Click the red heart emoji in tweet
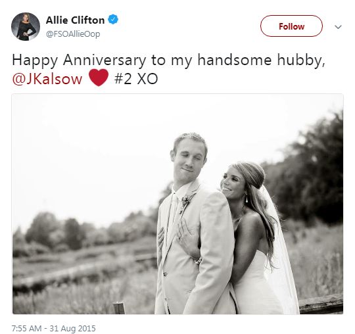The height and width of the screenshot is (334, 355). click(99, 78)
